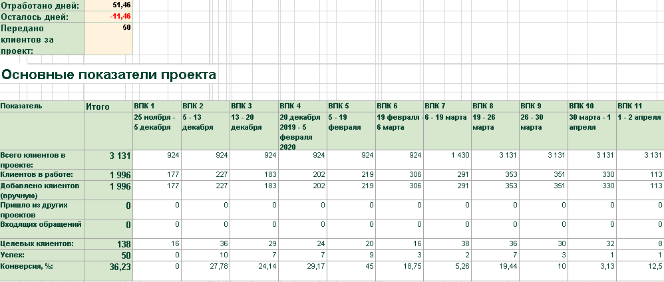The width and height of the screenshot is (664, 282).
Task: Click the value 51,46 for days worked
Action: [108, 5]
